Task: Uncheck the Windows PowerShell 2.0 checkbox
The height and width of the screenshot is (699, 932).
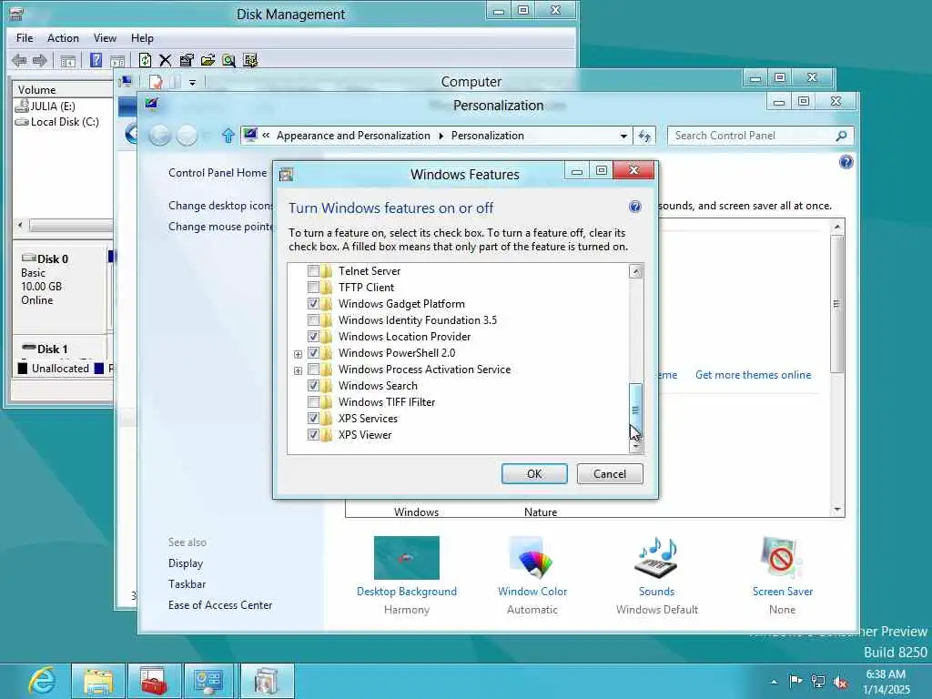Action: (313, 353)
